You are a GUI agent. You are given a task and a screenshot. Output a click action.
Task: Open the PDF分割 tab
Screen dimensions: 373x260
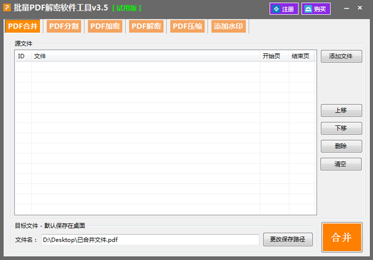(x=64, y=26)
